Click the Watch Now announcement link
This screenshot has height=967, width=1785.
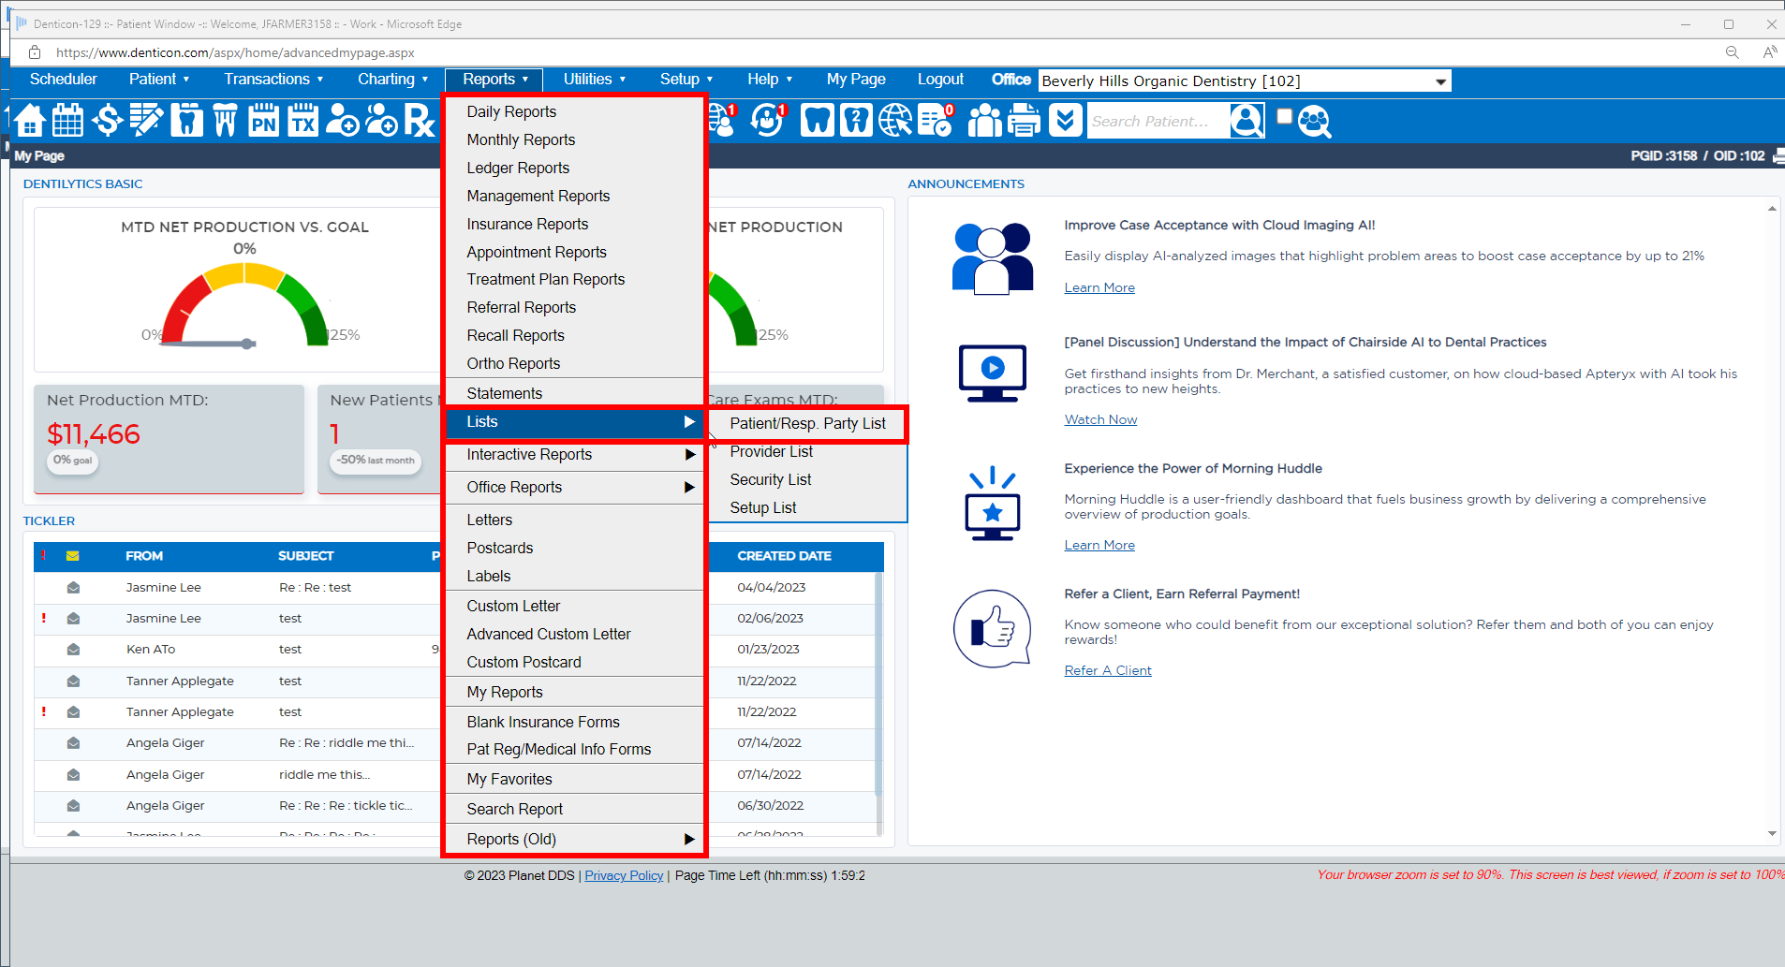1100,420
